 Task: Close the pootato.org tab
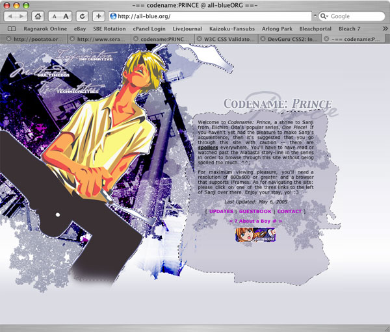click(8, 40)
